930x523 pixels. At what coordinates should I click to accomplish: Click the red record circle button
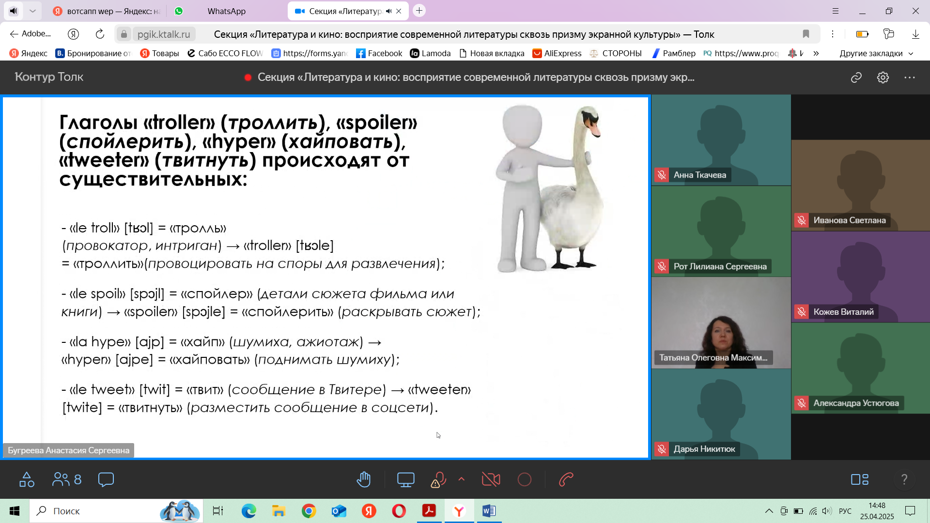524,479
